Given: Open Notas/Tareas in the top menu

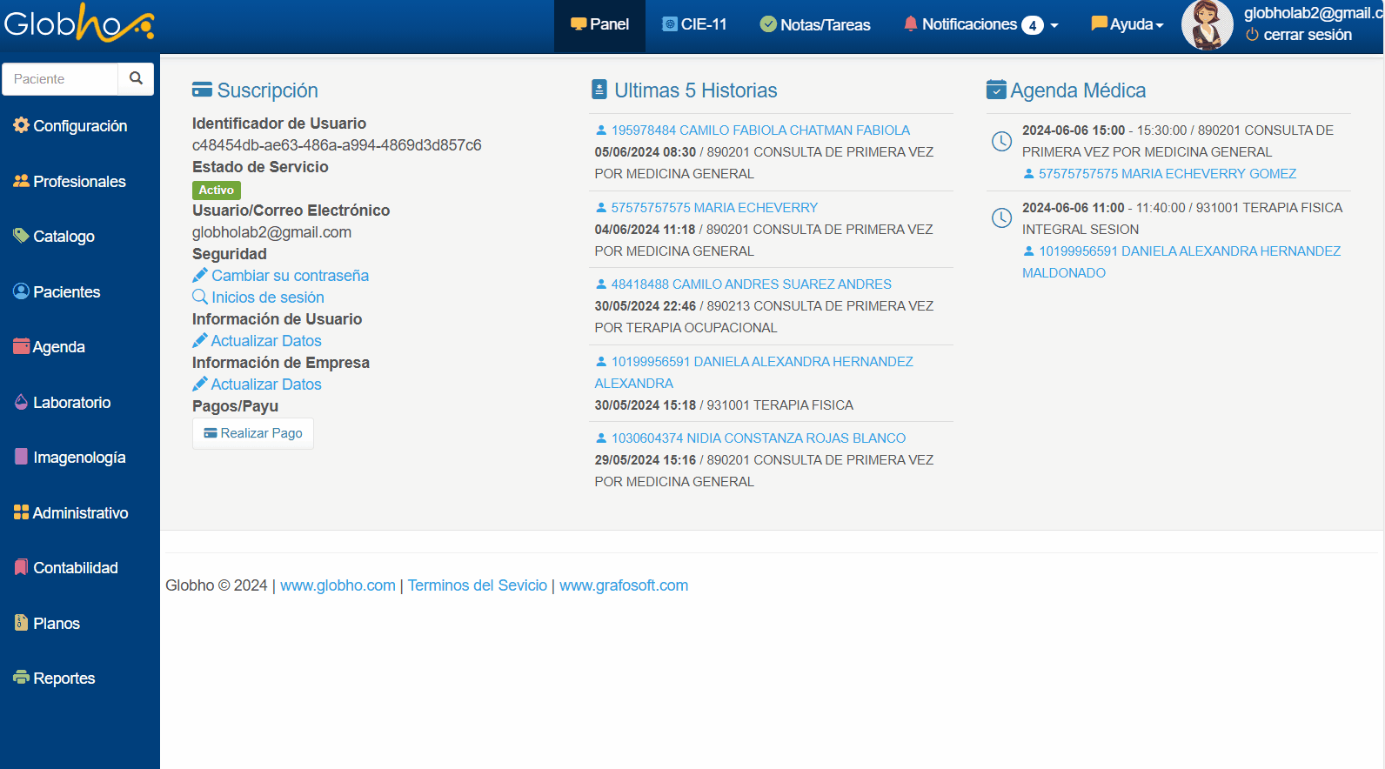Looking at the screenshot, I should pyautogui.click(x=814, y=24).
